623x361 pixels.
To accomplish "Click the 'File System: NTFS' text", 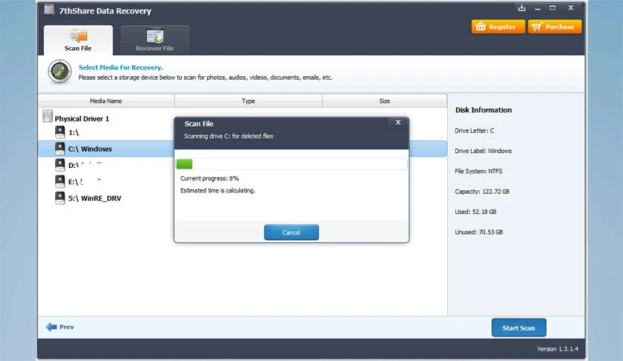I will click(x=478, y=171).
